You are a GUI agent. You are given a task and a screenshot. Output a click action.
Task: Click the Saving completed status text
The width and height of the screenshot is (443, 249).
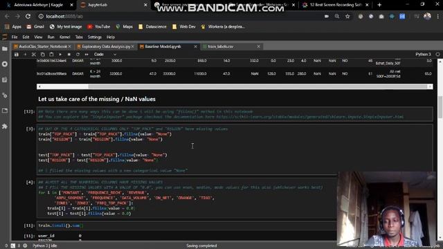201,246
